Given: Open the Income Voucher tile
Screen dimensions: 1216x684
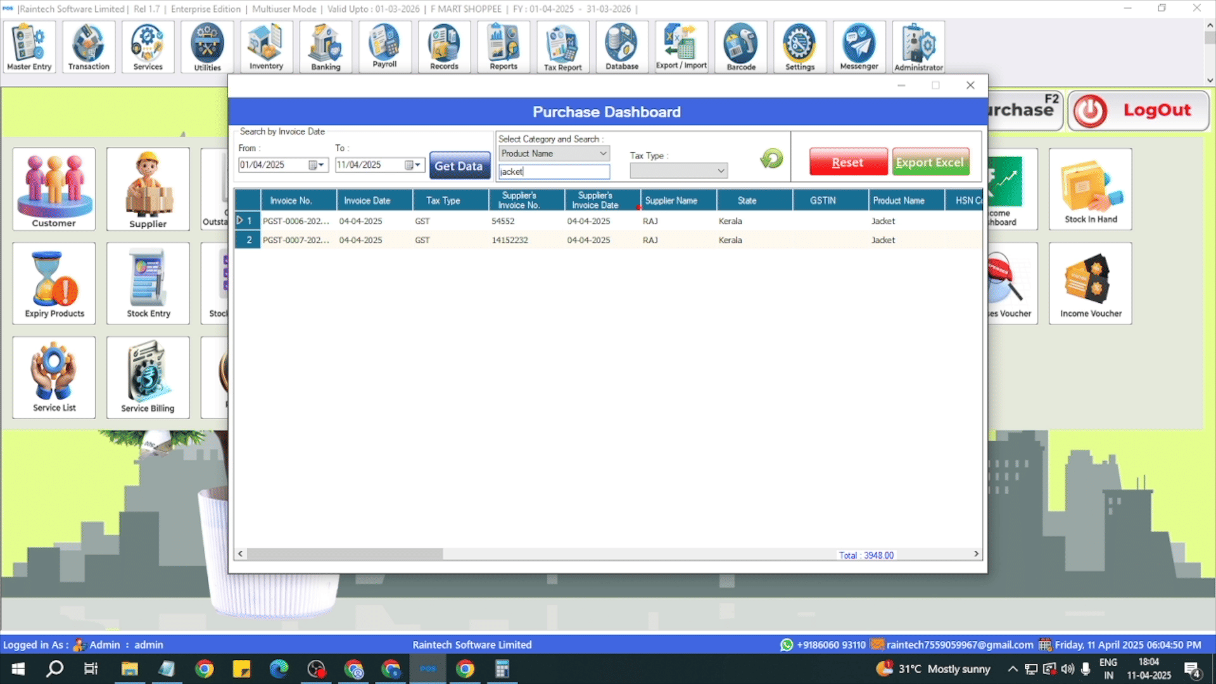Looking at the screenshot, I should point(1091,283).
